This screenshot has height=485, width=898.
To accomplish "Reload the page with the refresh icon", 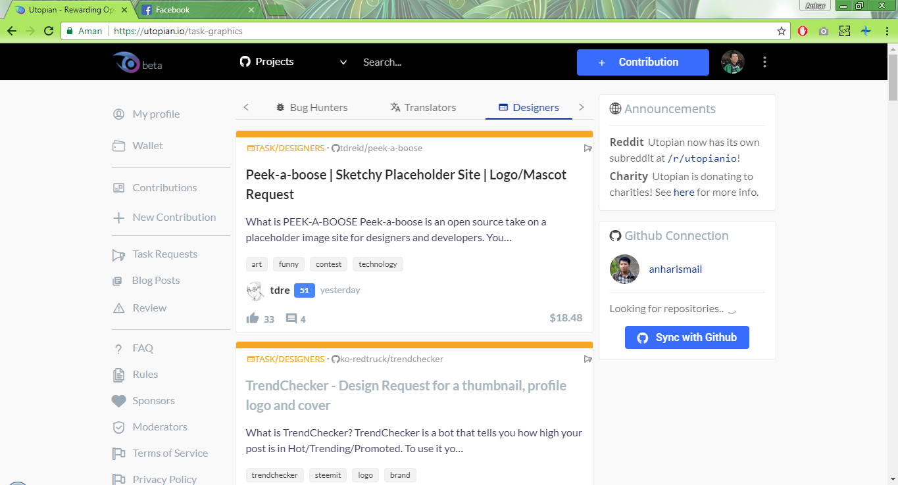I will click(x=48, y=31).
